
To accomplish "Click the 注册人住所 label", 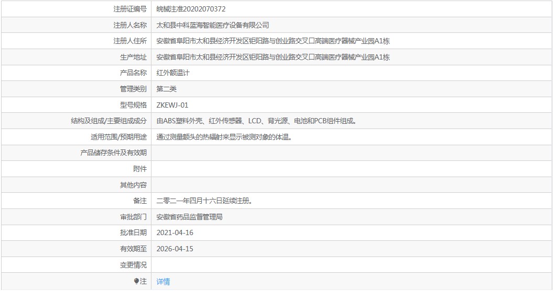I will (129, 41).
